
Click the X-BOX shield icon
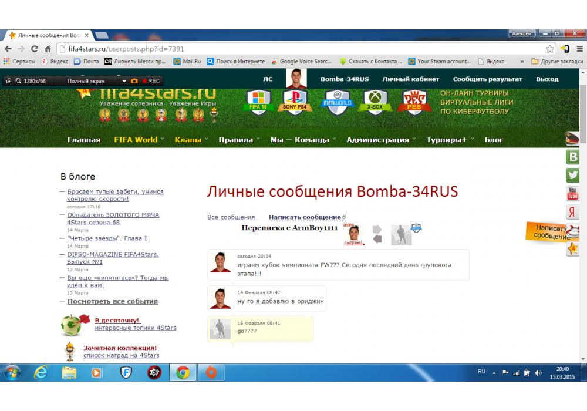click(375, 102)
